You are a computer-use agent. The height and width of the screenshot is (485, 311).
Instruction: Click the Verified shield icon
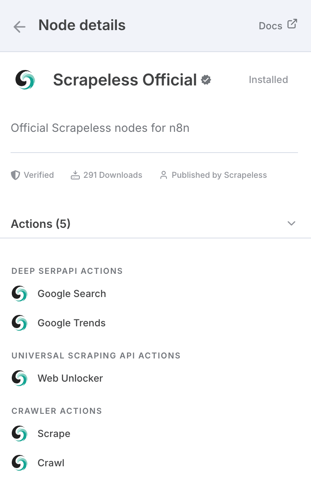[x=15, y=175]
